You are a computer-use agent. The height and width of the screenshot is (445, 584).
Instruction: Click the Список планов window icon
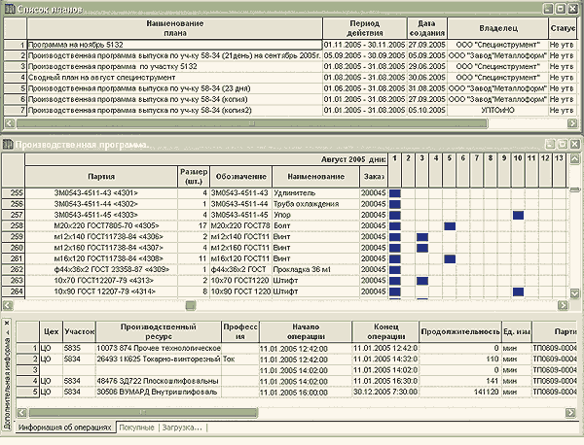10,9
